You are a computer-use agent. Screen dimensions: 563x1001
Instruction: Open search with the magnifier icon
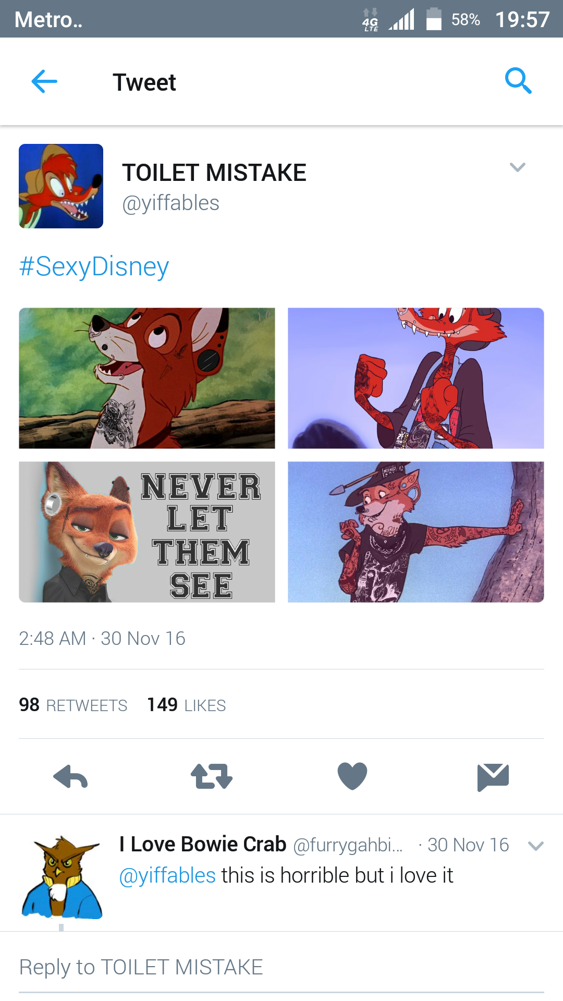click(518, 81)
